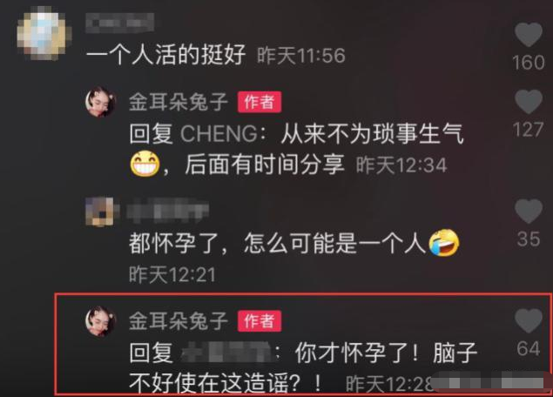Like the comment with 160 likes

pyautogui.click(x=528, y=35)
